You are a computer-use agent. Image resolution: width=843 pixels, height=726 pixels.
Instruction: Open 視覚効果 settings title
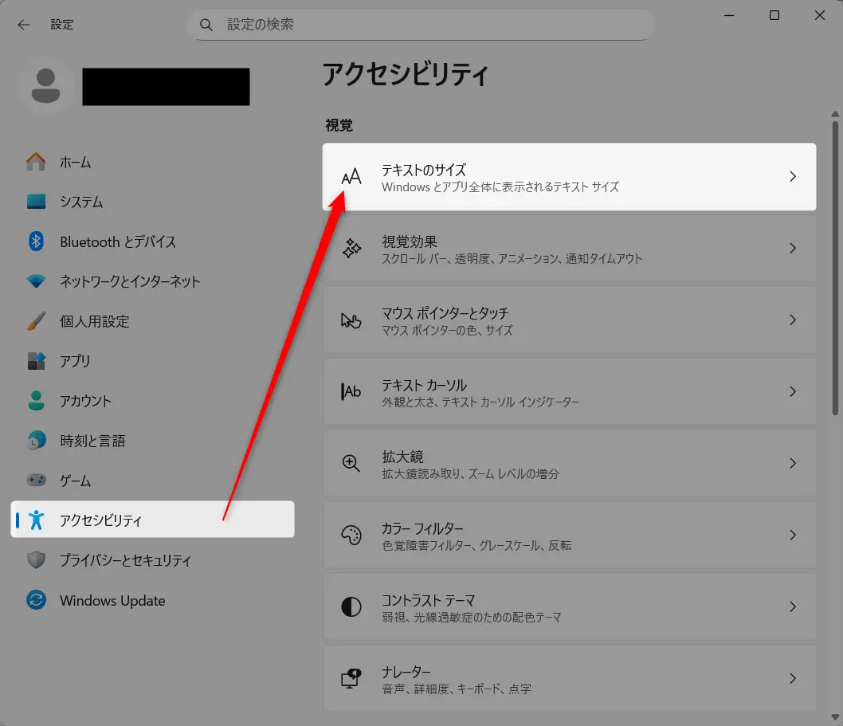click(410, 241)
